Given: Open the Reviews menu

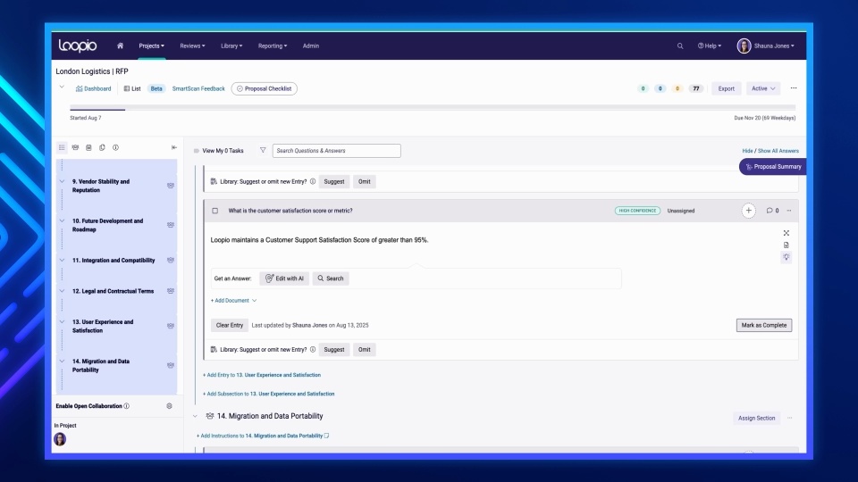Looking at the screenshot, I should tap(193, 46).
